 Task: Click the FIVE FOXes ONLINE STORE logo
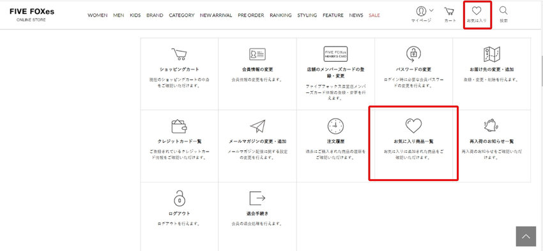(x=32, y=15)
